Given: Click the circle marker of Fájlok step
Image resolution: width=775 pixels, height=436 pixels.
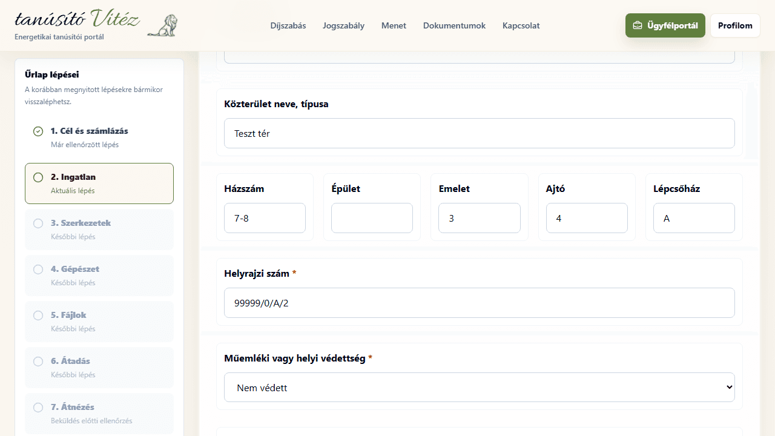Looking at the screenshot, I should pos(38,315).
